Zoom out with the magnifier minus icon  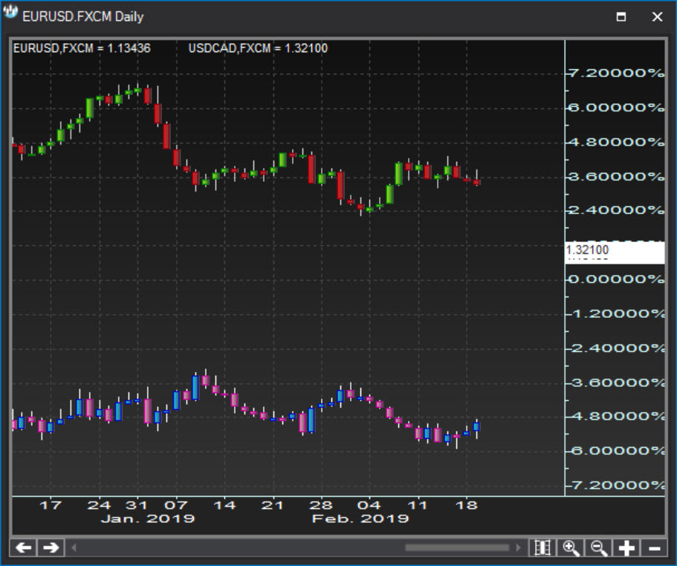coord(598,548)
